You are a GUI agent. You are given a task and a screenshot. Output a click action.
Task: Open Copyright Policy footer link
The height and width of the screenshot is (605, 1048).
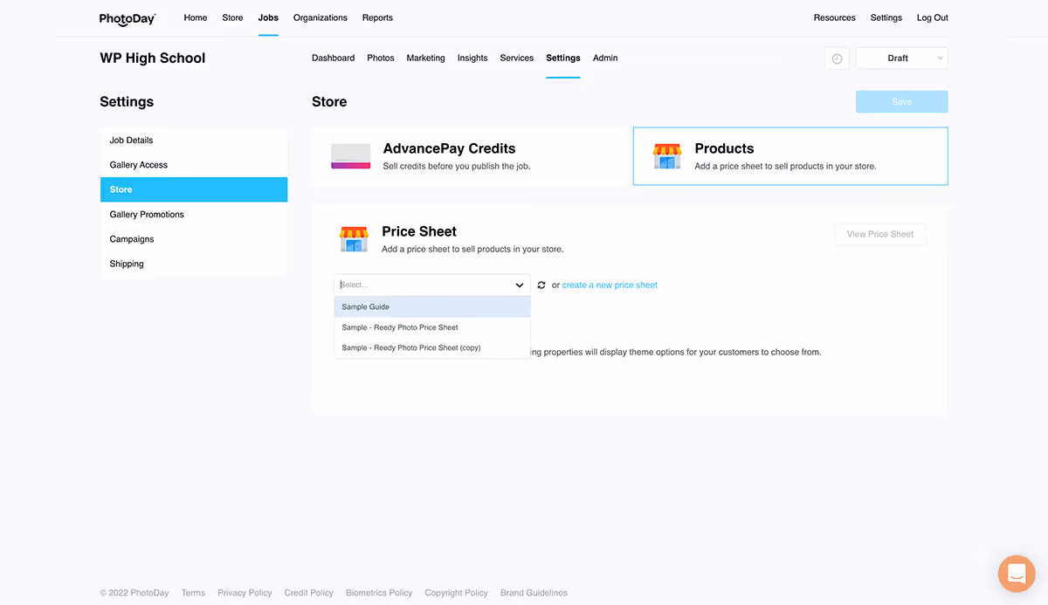[x=457, y=593]
